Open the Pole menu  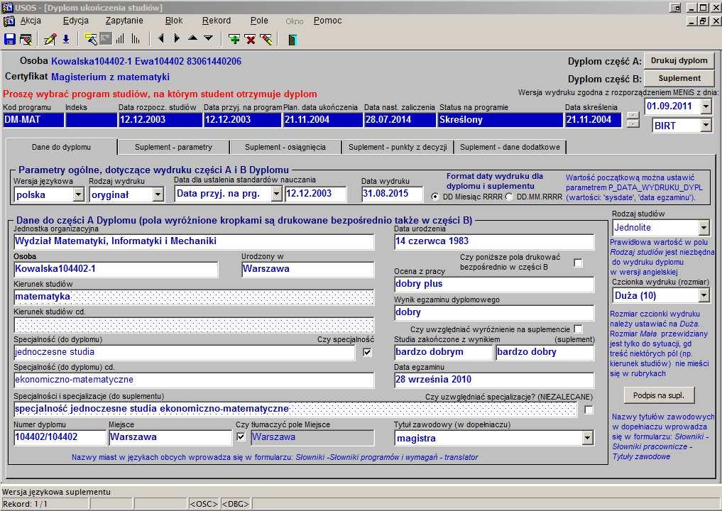tap(259, 21)
